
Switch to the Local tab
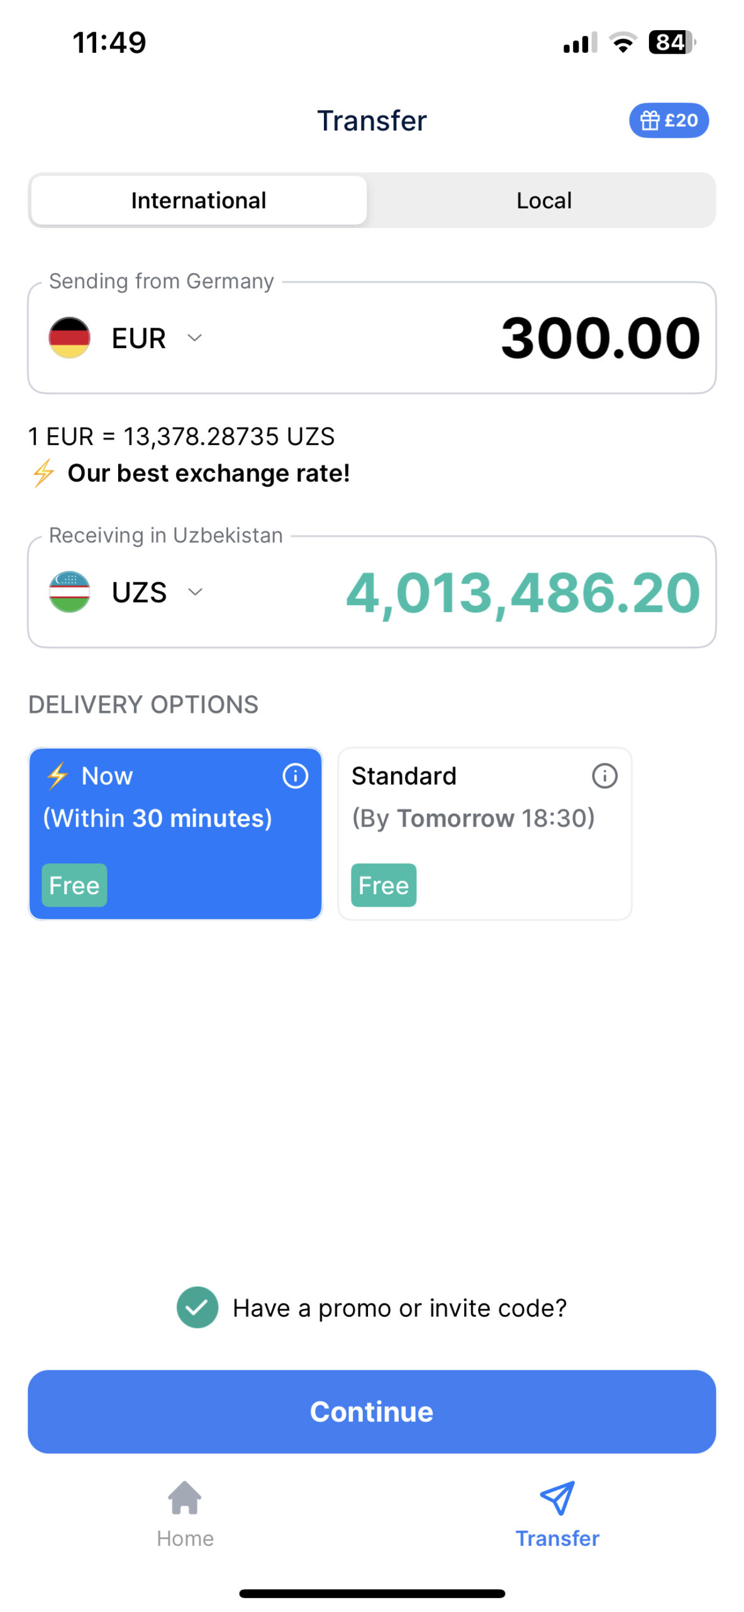[543, 200]
